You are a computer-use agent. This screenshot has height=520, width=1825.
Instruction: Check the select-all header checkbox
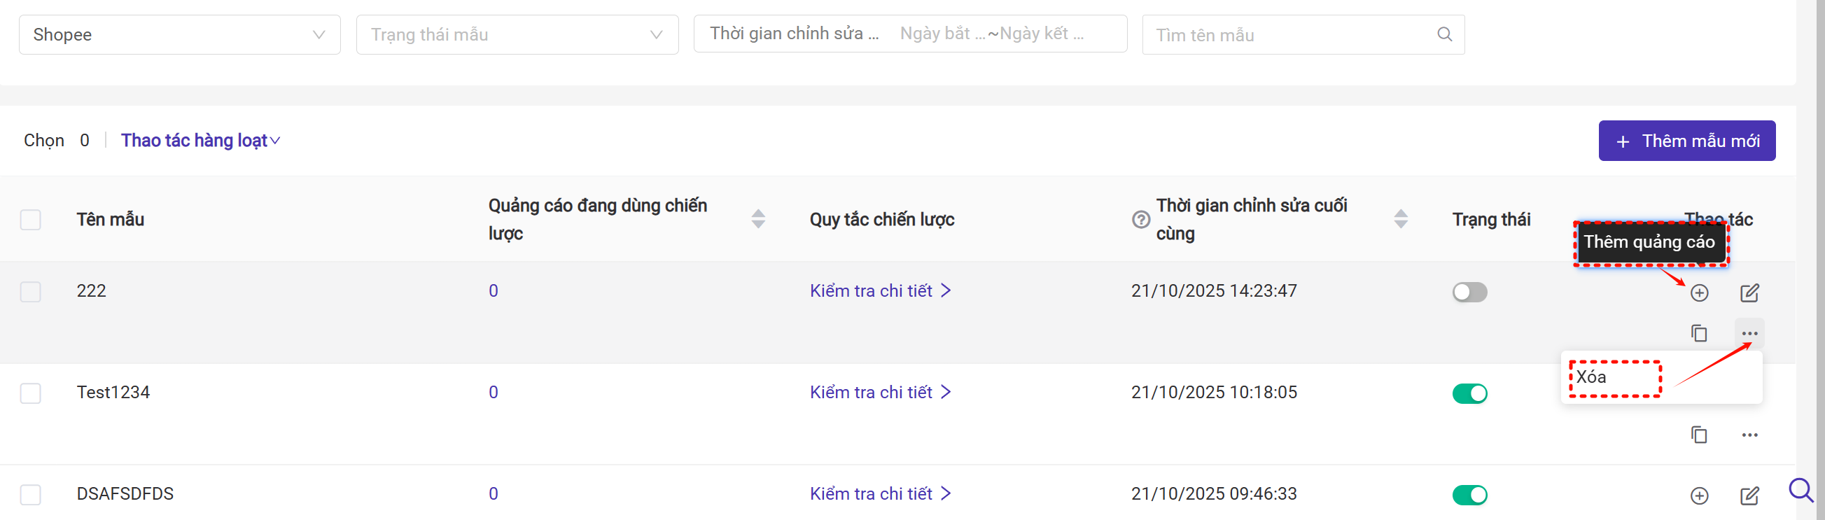click(31, 220)
